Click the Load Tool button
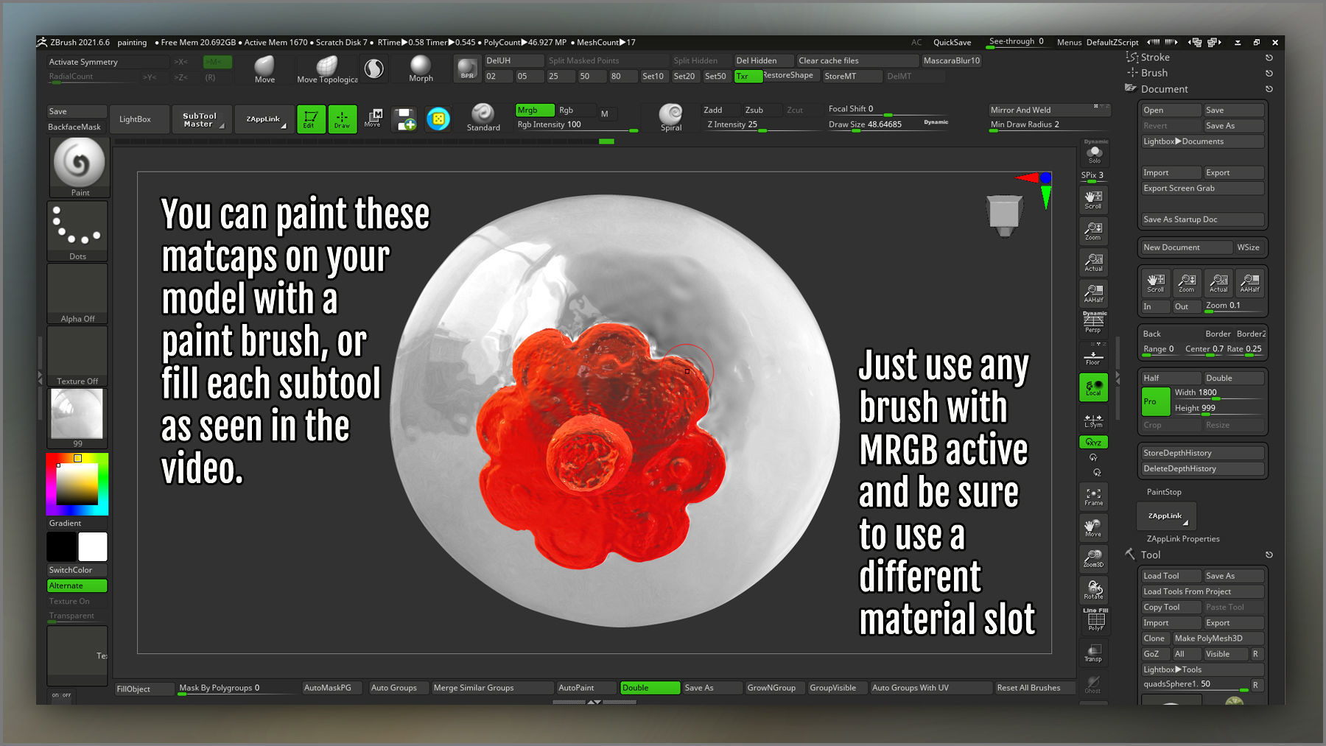 pyautogui.click(x=1171, y=576)
